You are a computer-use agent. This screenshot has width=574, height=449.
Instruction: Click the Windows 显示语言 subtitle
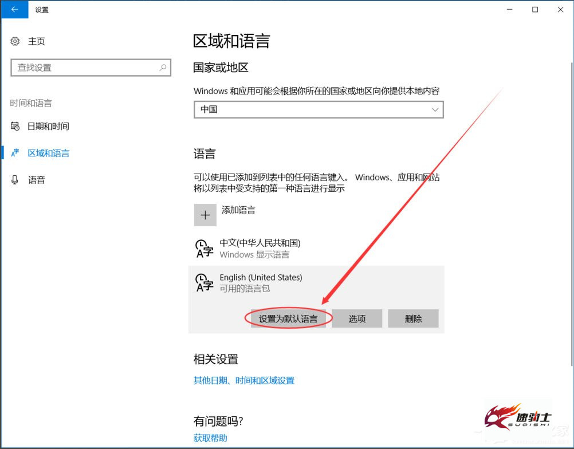254,254
